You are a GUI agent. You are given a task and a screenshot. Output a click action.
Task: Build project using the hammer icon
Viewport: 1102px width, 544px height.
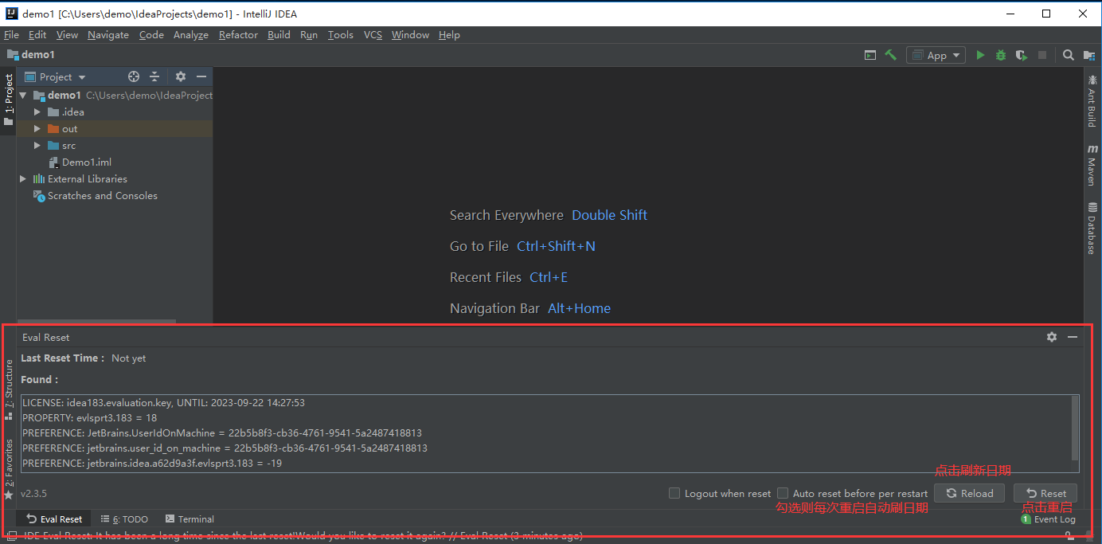(891, 55)
